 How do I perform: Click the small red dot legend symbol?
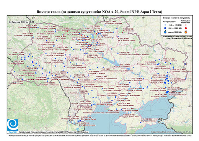click(186, 25)
